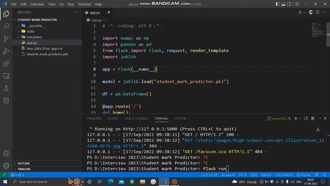Click the editor minimap preview

point(318,29)
